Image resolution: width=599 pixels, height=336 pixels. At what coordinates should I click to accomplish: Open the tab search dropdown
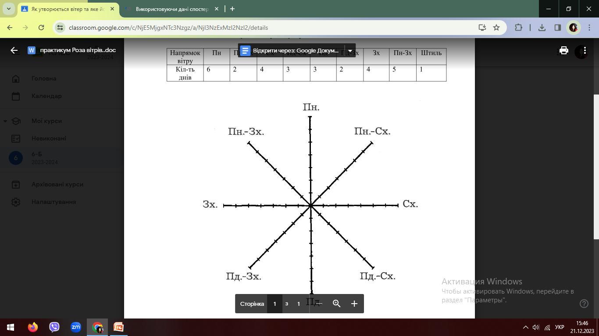(9, 9)
